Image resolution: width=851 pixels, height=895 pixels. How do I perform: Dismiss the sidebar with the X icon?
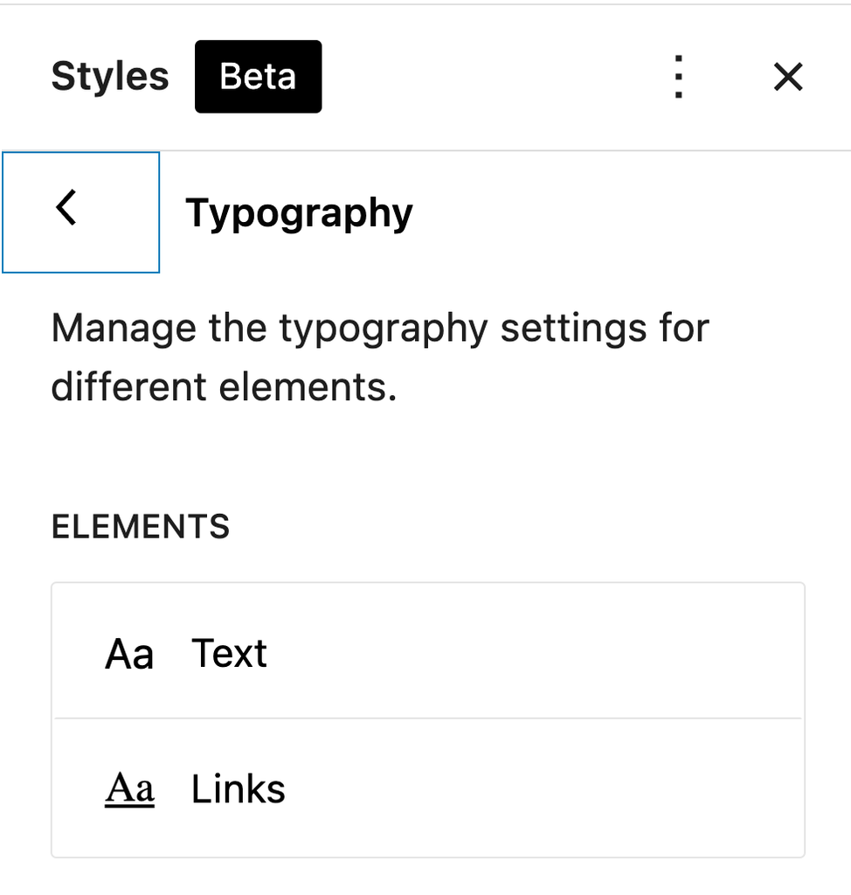(x=788, y=78)
